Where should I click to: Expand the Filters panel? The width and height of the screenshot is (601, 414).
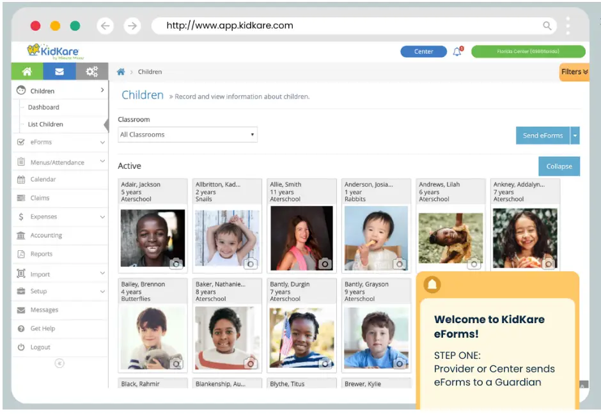(574, 72)
